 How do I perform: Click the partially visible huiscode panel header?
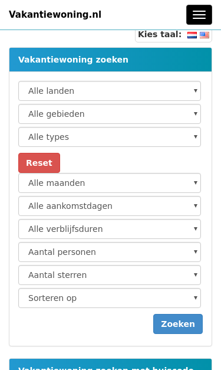point(111,365)
